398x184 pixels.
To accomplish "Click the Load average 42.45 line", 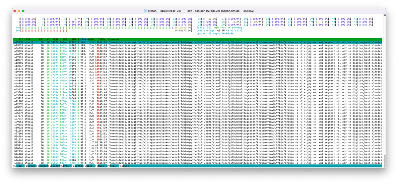I will tap(219, 31).
